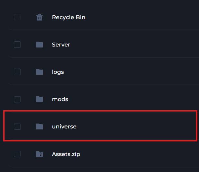Open the universe folder name
Image resolution: width=199 pixels, height=172 pixels.
click(x=64, y=126)
